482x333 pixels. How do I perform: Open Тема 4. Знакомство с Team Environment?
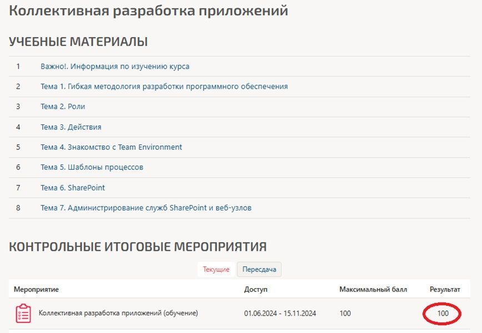111,147
